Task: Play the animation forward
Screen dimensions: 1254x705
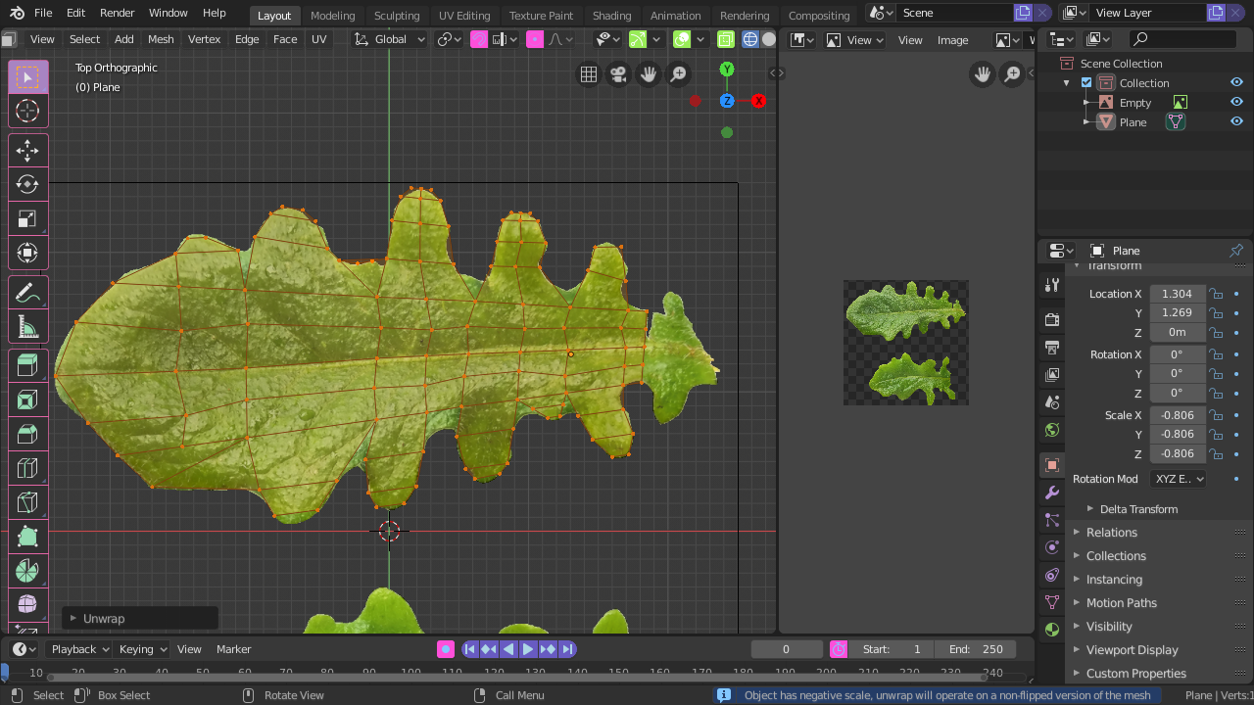Action: (528, 649)
